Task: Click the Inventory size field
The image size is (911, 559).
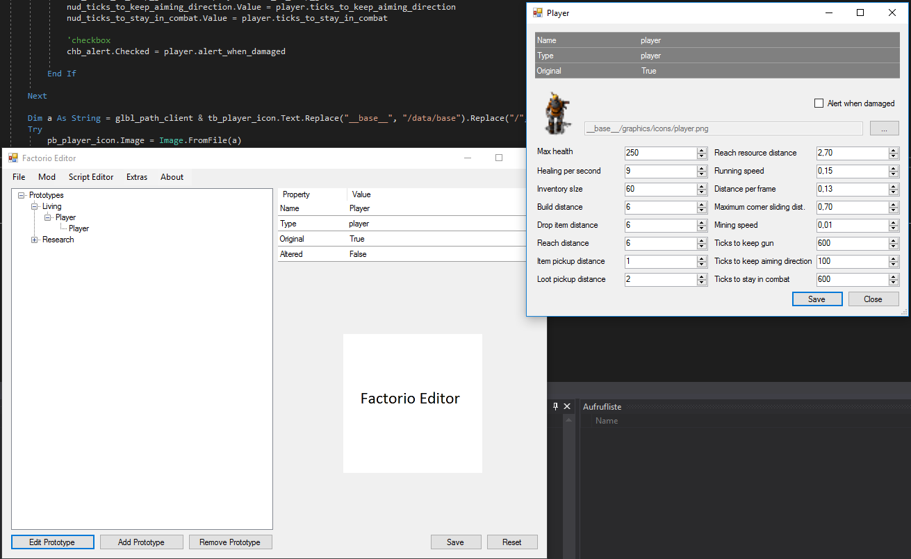Action: [660, 189]
